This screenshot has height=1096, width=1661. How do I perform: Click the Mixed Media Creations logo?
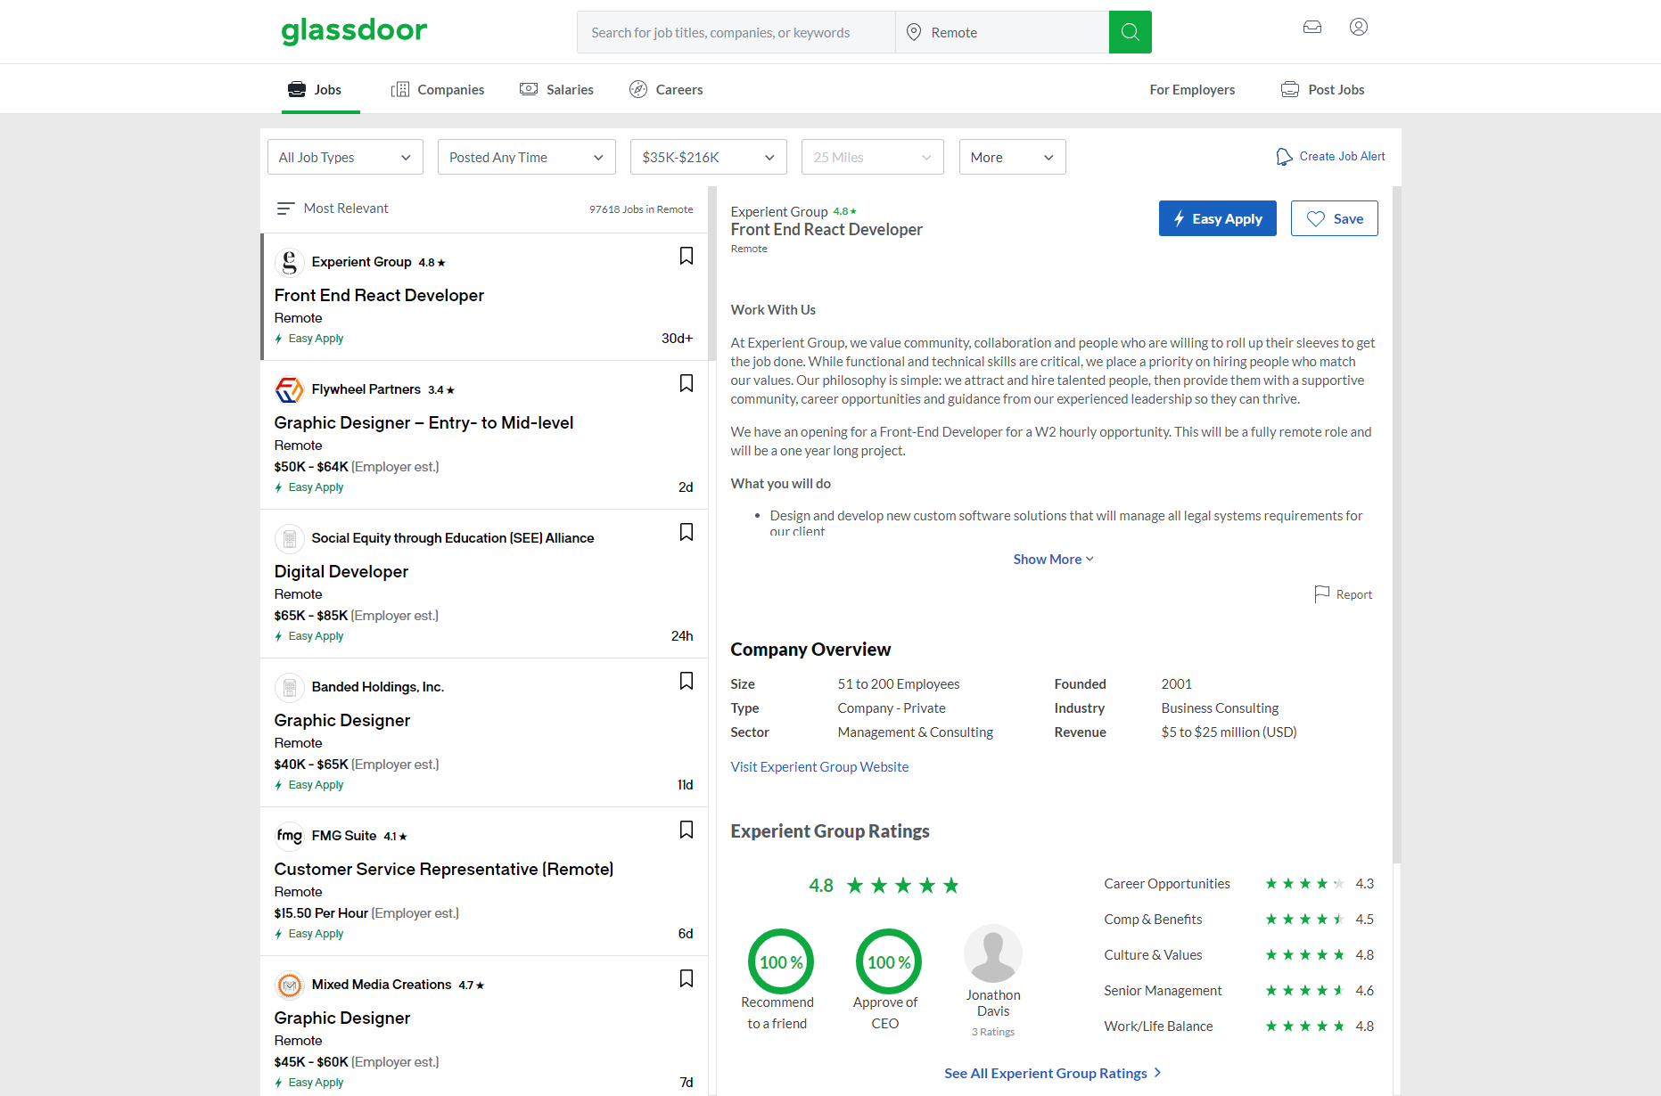coord(289,985)
